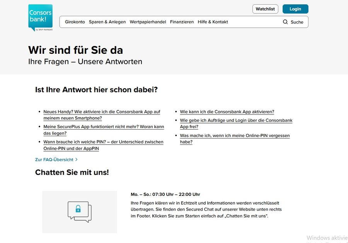
Task: Click the subtitle Ihre Fragen – Unsere Antworten
Action: click(x=85, y=62)
